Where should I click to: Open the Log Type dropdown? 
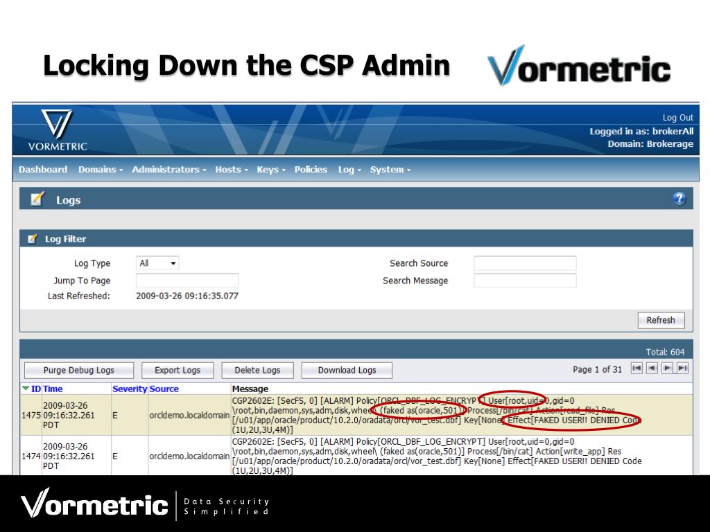pos(157,263)
